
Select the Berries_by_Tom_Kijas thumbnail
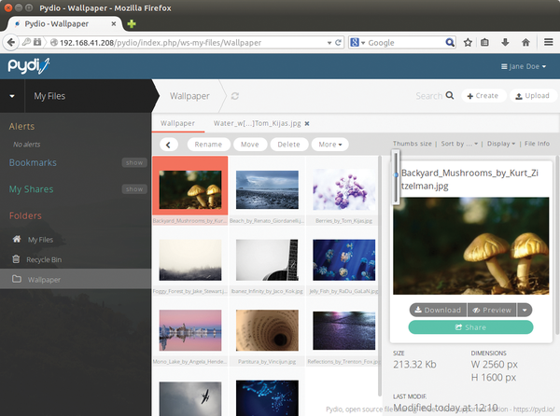(x=343, y=189)
